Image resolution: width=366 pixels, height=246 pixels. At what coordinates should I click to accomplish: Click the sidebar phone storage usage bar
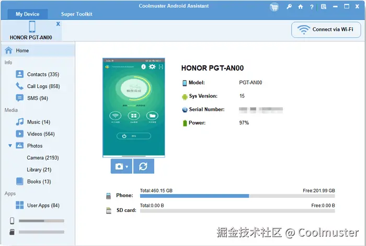[x=41, y=221]
